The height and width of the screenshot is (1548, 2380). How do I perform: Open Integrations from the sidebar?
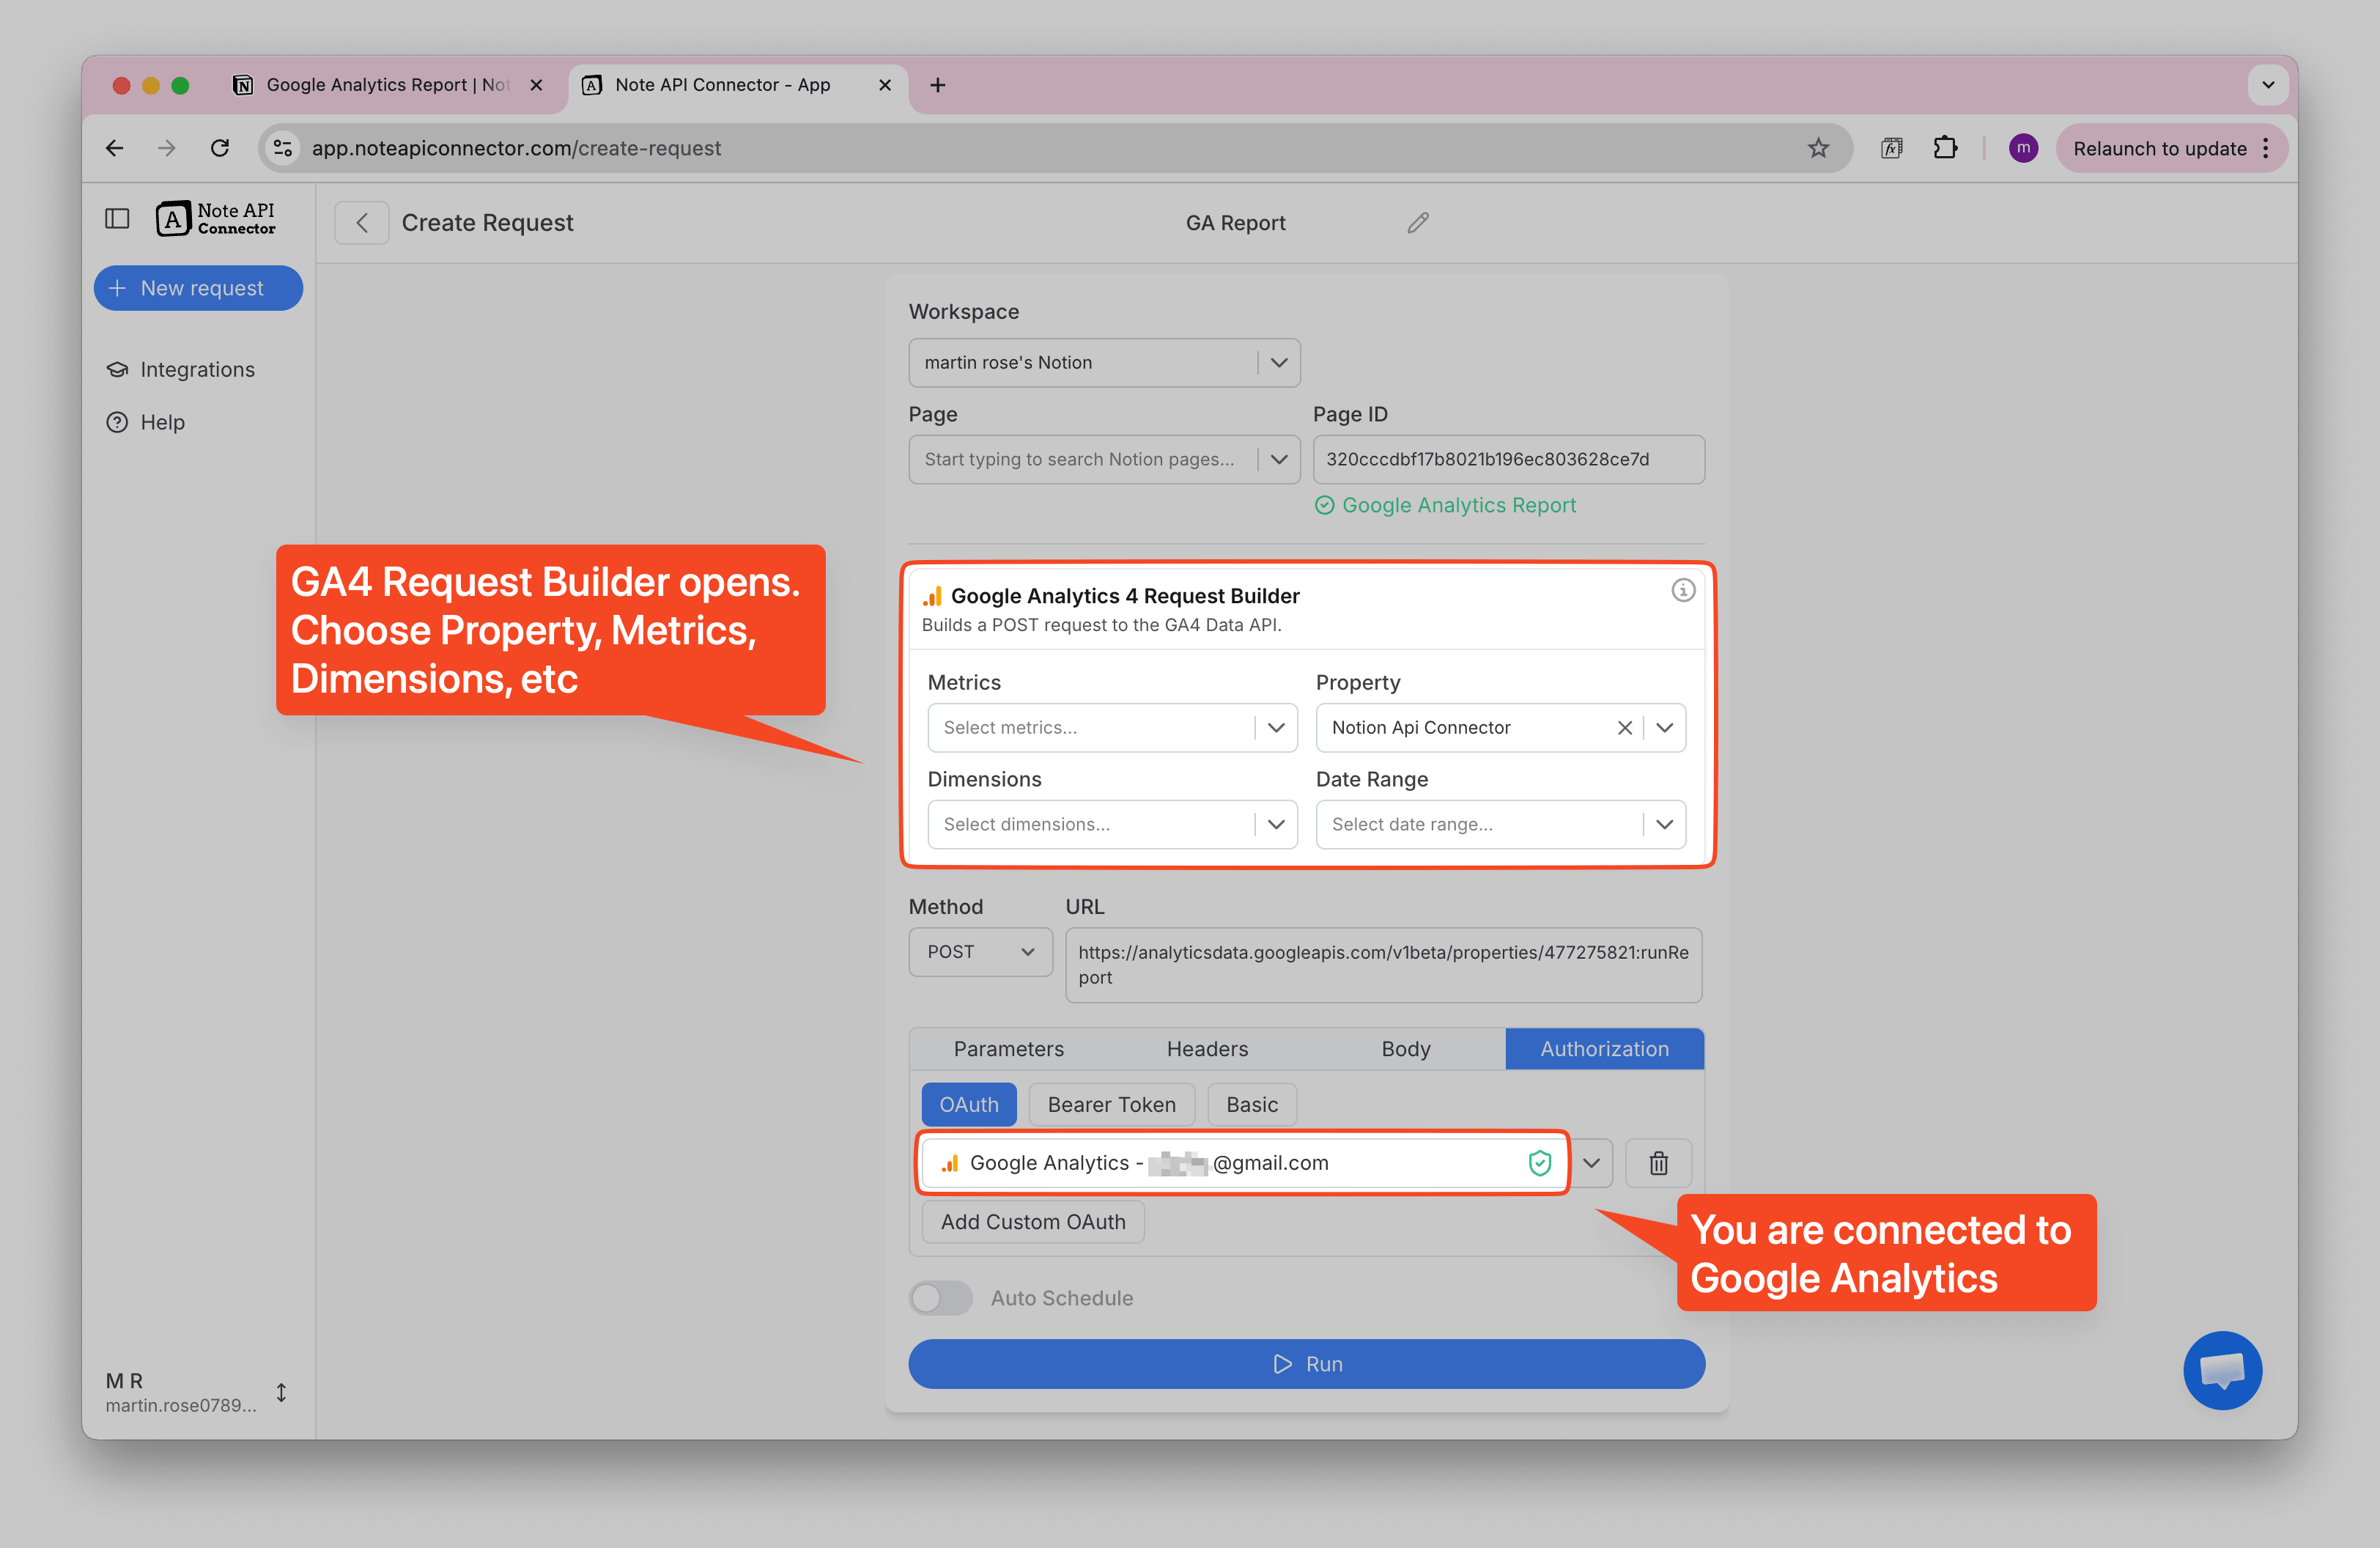(x=196, y=369)
